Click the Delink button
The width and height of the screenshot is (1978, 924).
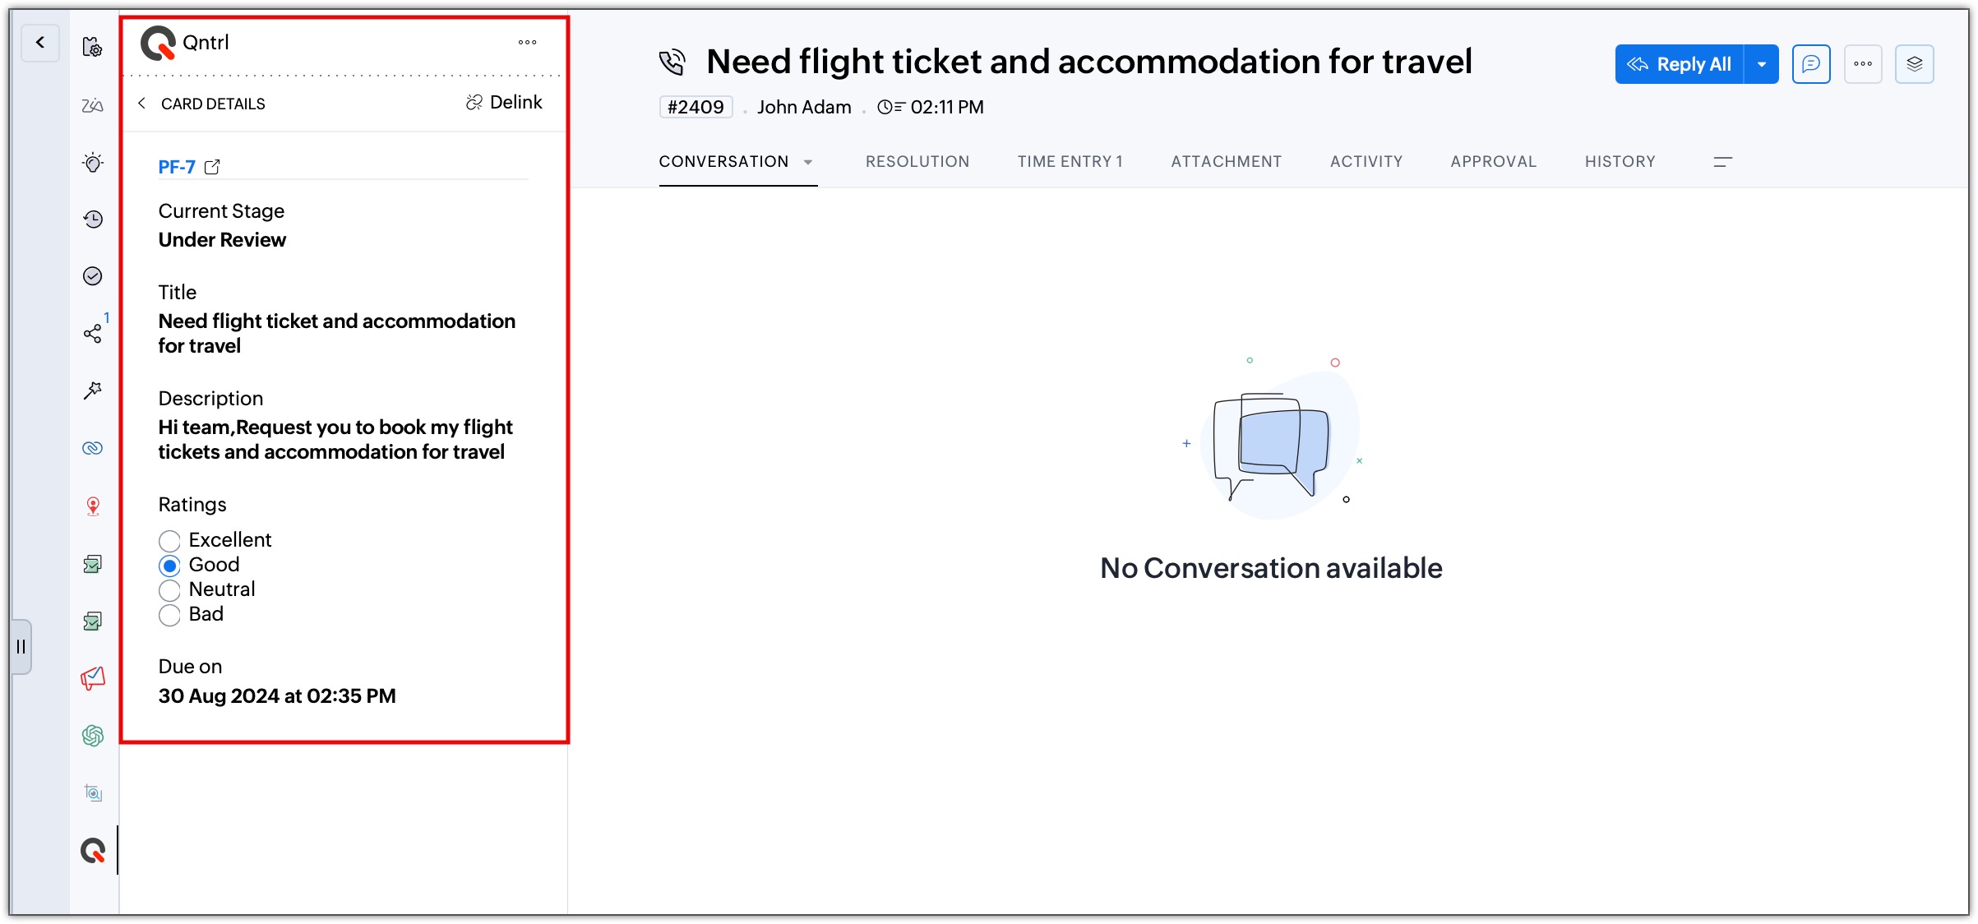(504, 103)
